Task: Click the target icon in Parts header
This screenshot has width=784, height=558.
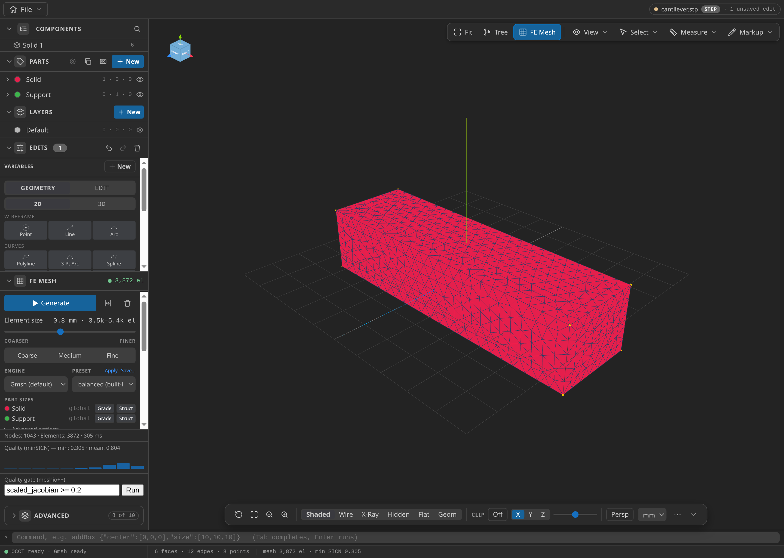Action: click(73, 61)
